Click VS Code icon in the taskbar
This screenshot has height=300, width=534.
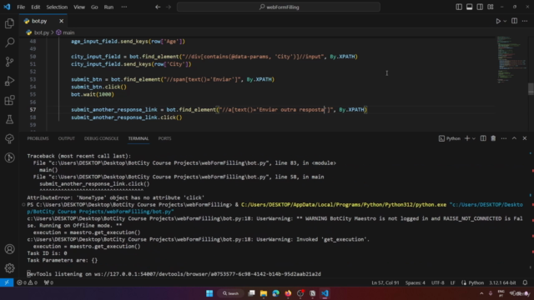click(325, 293)
